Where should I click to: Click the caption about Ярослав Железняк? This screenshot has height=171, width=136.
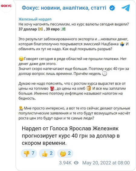[x=71, y=136]
